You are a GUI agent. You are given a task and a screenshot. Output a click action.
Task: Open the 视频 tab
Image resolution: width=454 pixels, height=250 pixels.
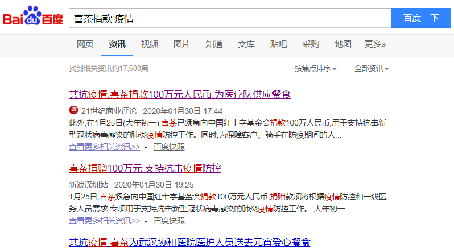pos(150,44)
